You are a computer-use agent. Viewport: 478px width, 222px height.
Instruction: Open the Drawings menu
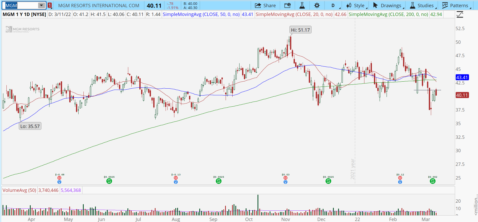coord(389,5)
